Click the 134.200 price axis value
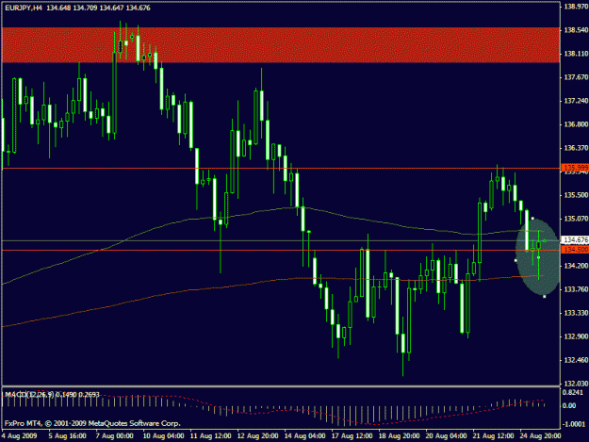 tap(576, 266)
